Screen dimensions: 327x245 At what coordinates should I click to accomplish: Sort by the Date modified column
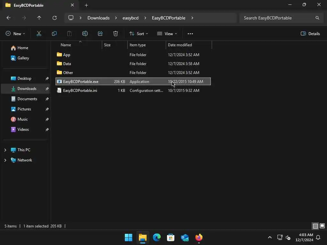coord(189,45)
